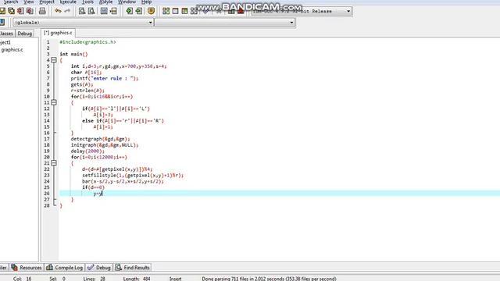This screenshot has width=500, height=281.
Task: Click the 'int main()' line
Action: 73,54
